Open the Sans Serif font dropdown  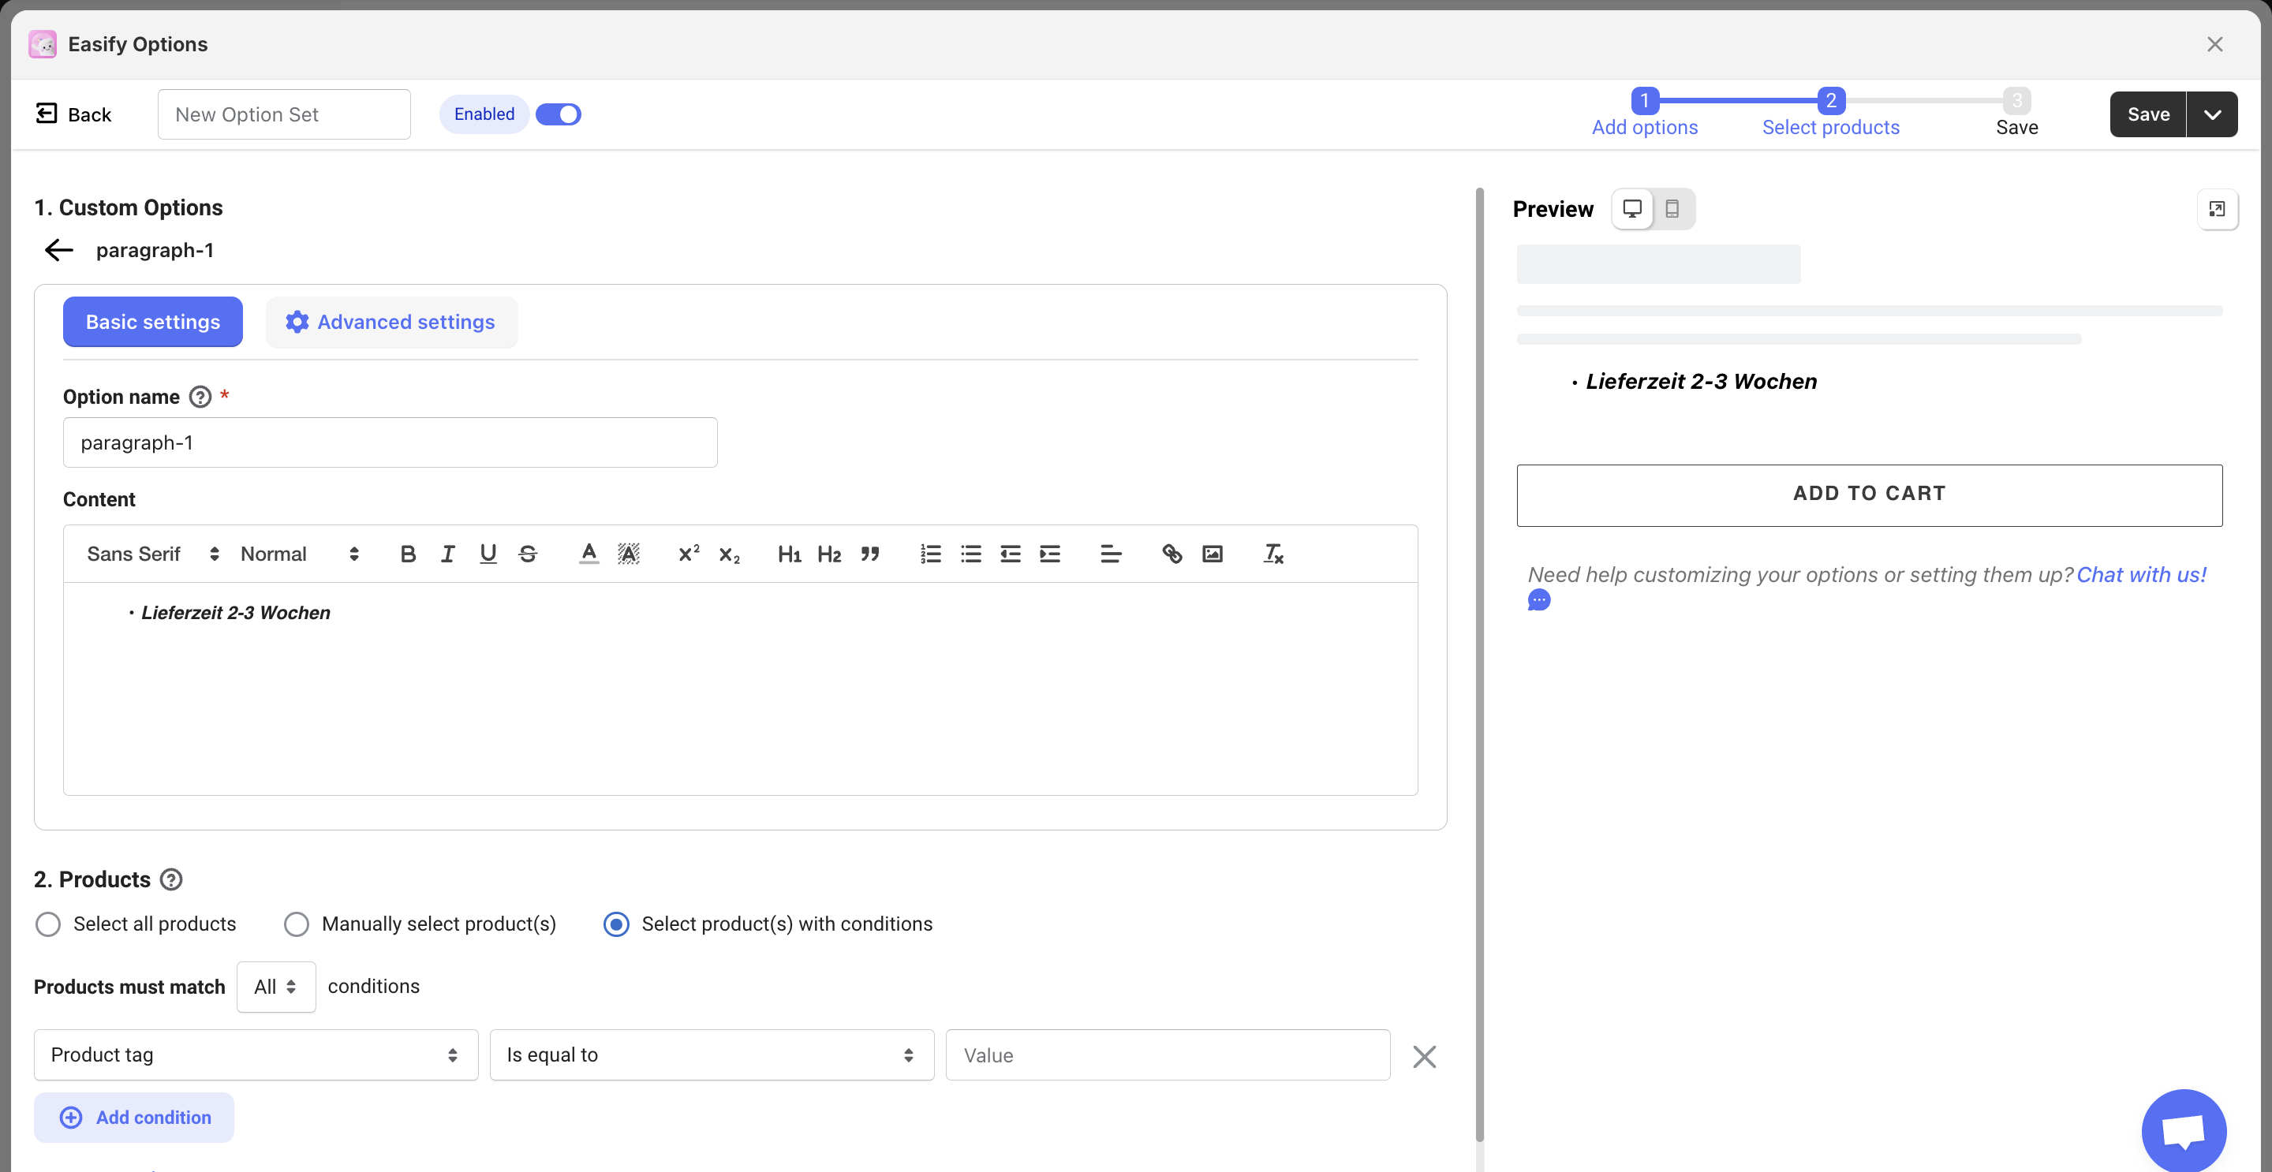pos(151,554)
